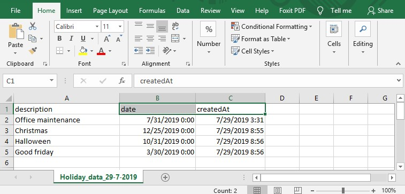Open the Page Layout ribbon tab
Screen dimensions: 405x194
(111, 11)
